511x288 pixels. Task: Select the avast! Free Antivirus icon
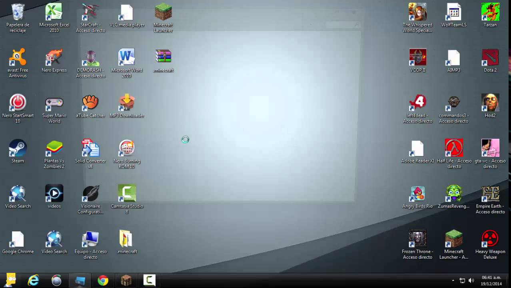click(18, 57)
